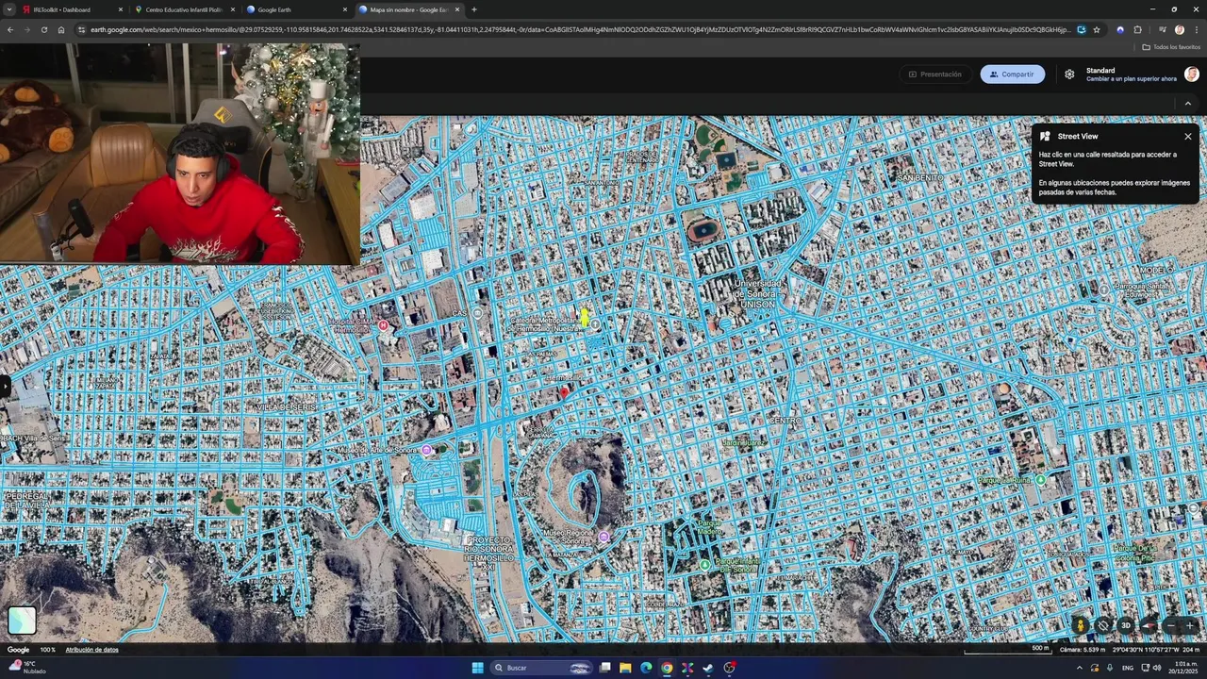Viewport: 1207px width, 679px height.
Task: Click the Compartir button
Action: pos(1012,75)
